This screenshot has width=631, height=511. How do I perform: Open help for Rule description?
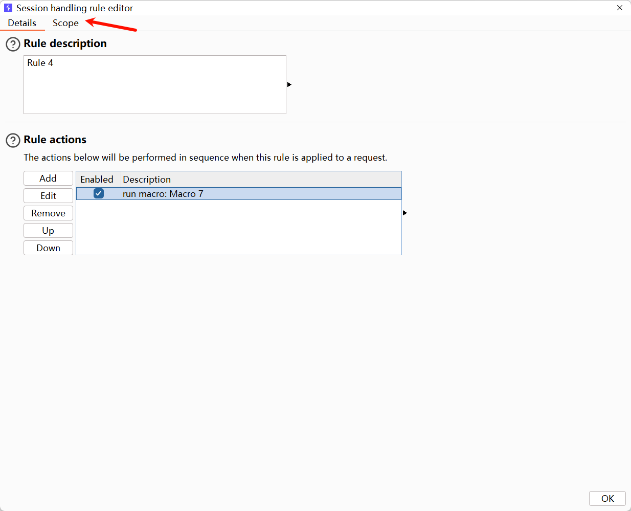pos(13,45)
